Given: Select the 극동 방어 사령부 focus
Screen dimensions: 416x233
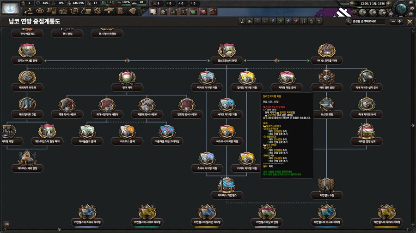Looking at the screenshot, I should click(x=66, y=105).
